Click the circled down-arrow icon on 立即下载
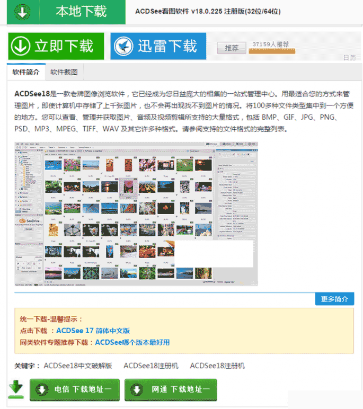 point(21,46)
